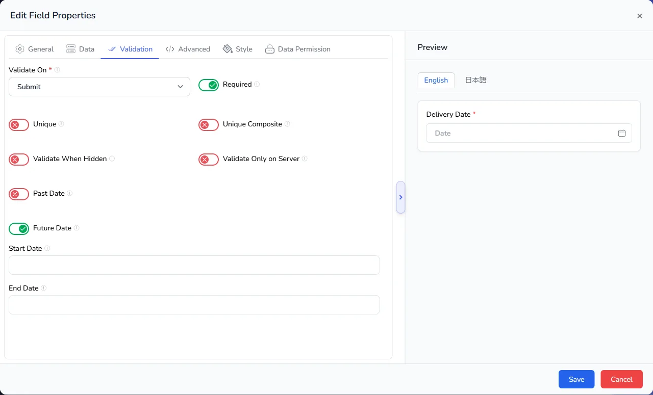Switch to the Data tab
653x395 pixels.
(x=81, y=49)
